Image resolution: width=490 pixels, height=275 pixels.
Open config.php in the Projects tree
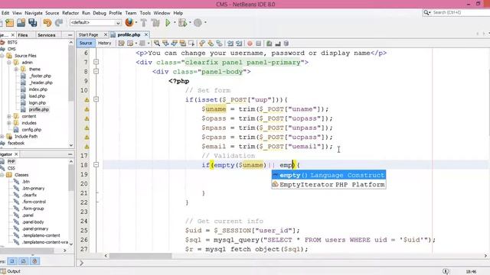pos(31,130)
